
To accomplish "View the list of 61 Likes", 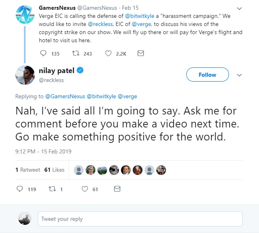I will 54,170.
